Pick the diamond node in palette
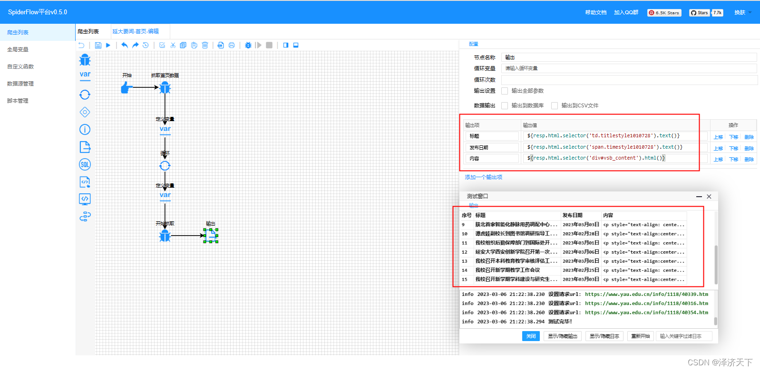Screen dimensions: 760x371 (85, 112)
